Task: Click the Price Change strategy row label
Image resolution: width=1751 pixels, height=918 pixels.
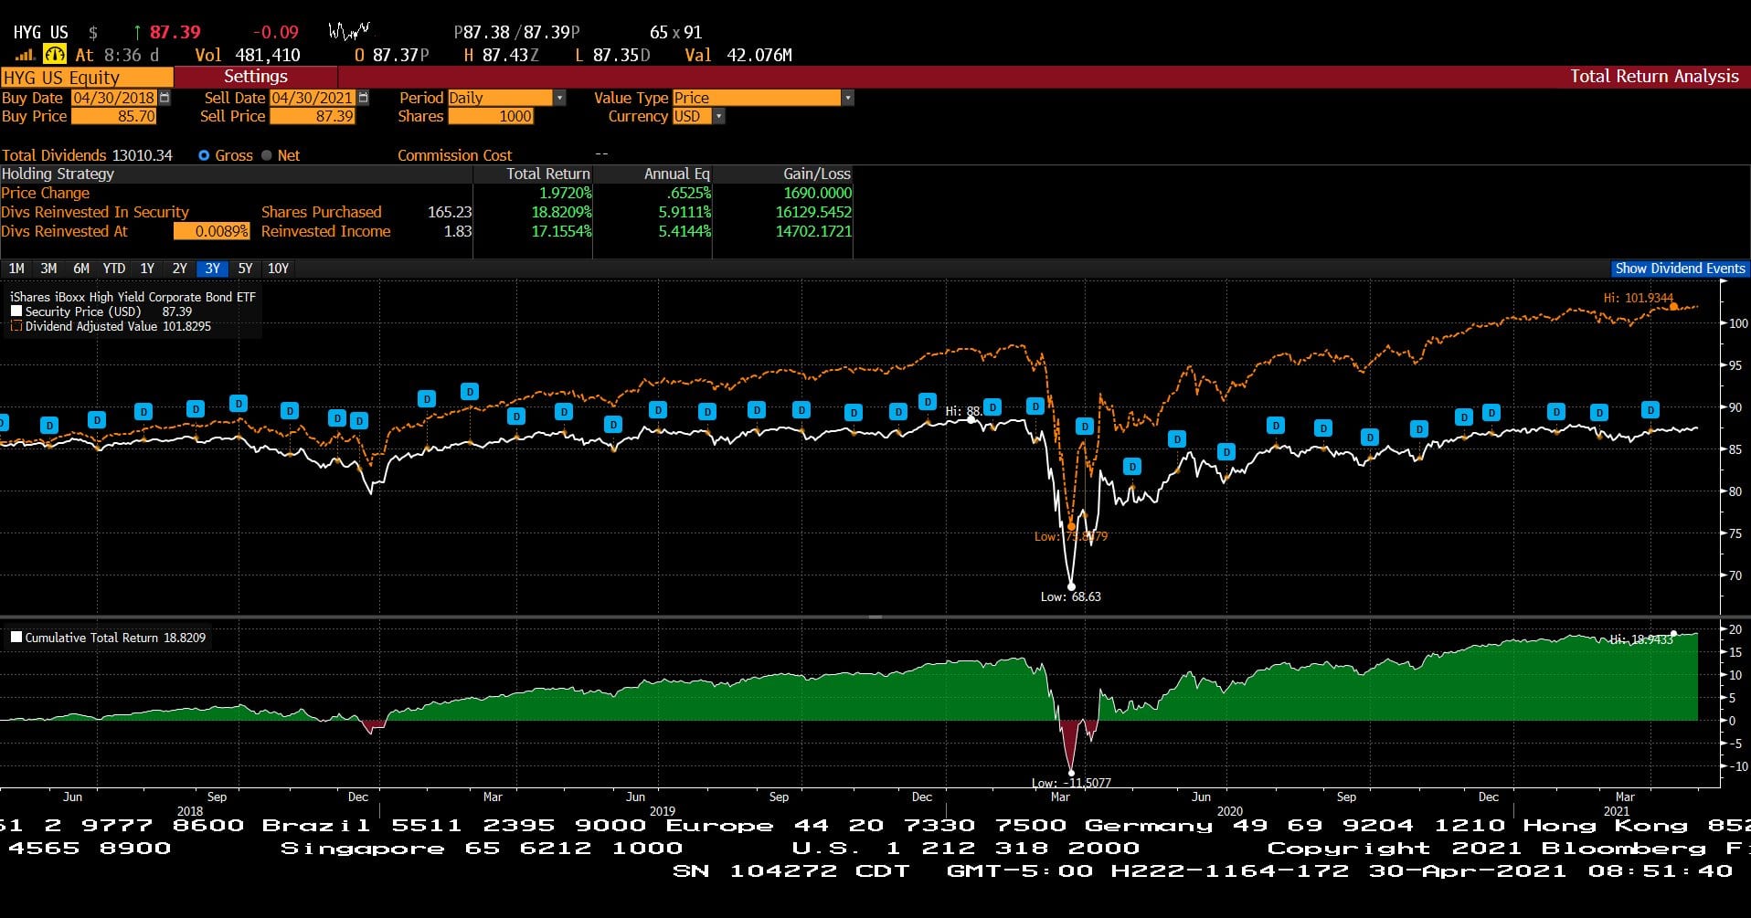Action: 46,193
